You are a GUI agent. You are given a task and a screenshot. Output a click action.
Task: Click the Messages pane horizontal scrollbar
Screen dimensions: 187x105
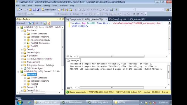pyautogui.click(x=112, y=88)
